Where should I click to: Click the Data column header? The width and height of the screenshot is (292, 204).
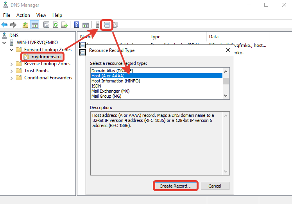[238, 37]
